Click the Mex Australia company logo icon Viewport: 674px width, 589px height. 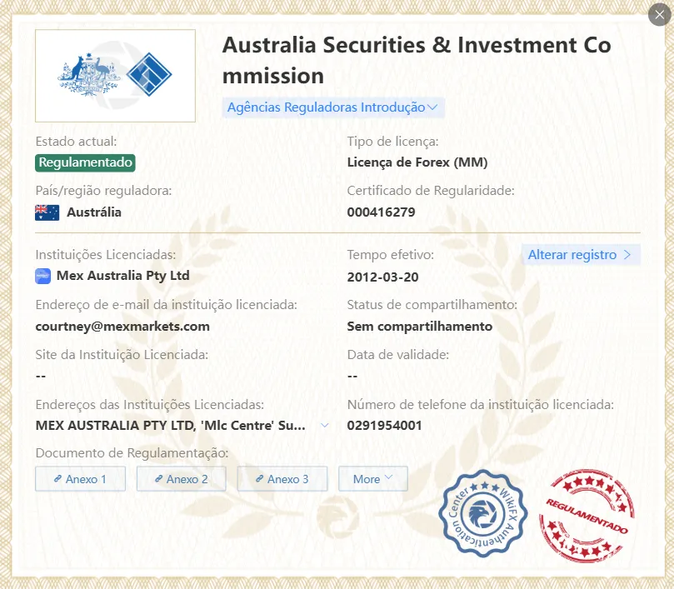coord(43,276)
